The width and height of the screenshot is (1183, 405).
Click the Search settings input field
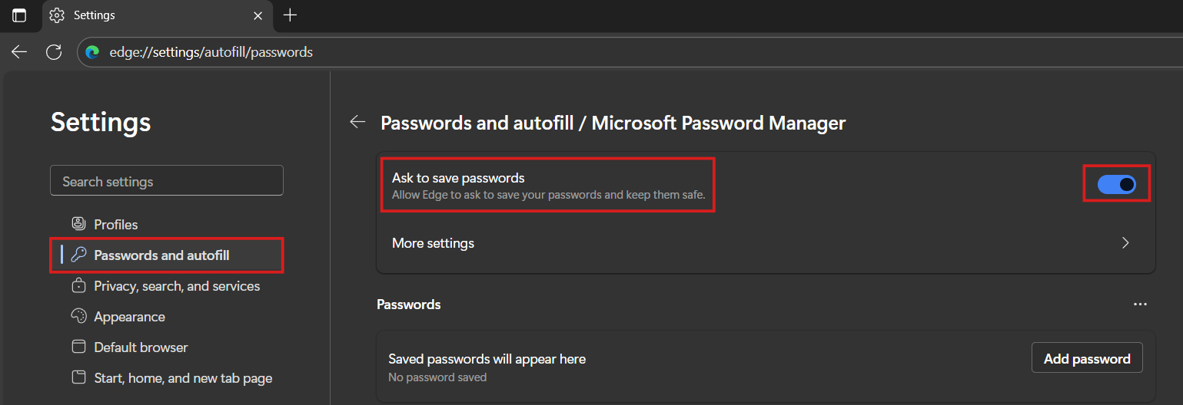click(167, 182)
